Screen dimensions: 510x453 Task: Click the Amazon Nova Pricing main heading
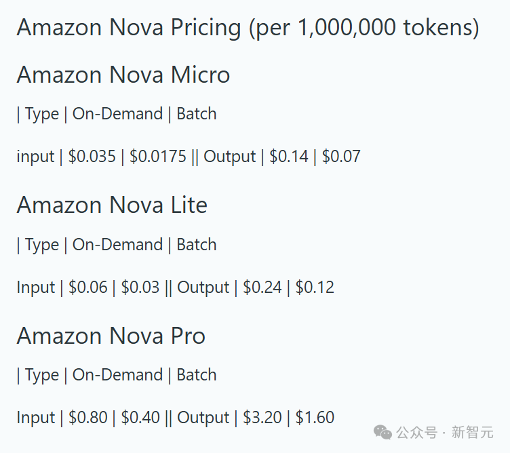pyautogui.click(x=248, y=28)
